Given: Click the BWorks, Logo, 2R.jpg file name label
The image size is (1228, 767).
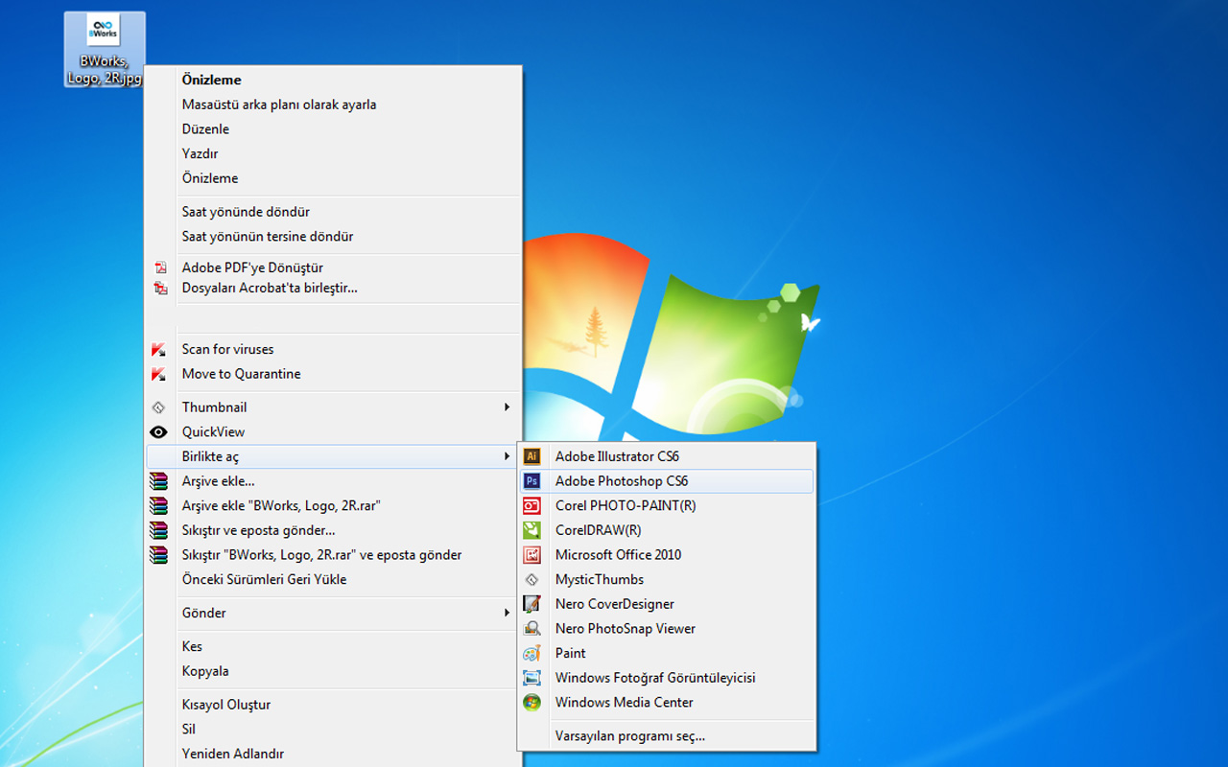Looking at the screenshot, I should [105, 70].
